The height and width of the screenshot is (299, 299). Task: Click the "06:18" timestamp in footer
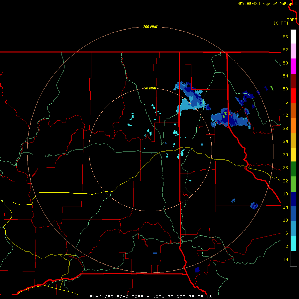(x=205, y=297)
